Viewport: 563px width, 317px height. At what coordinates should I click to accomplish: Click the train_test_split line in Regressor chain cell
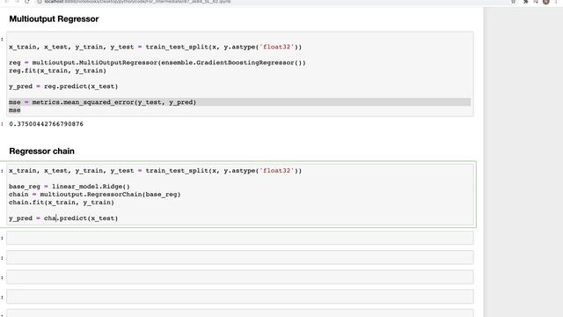click(156, 171)
